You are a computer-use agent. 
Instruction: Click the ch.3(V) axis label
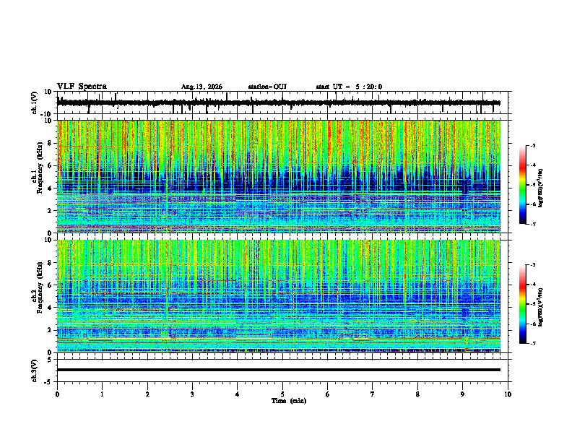(35, 370)
